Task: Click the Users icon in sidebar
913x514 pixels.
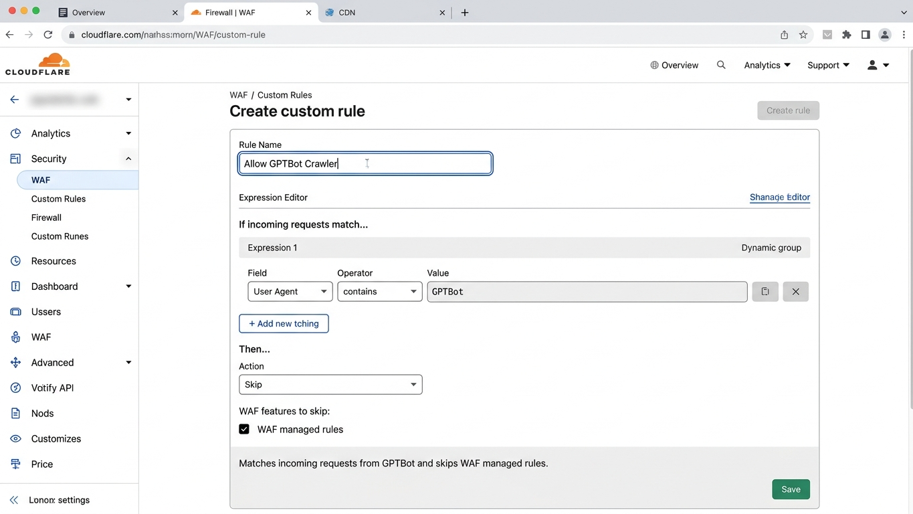Action: [16, 312]
